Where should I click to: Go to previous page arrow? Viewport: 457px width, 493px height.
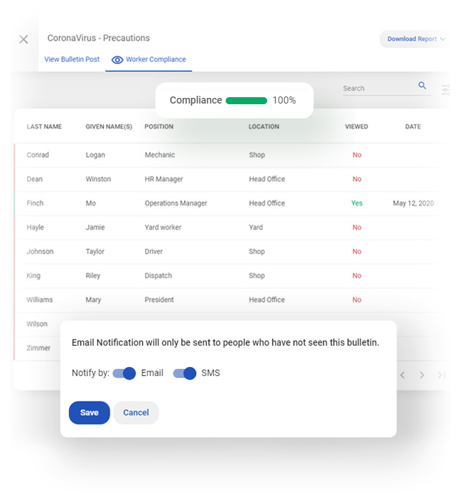pyautogui.click(x=402, y=375)
